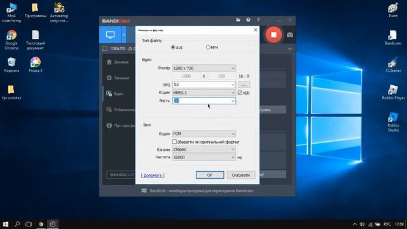Viewport: 407px width, 229px height.
Task: Open the Программы folder on desktop
Action: (x=36, y=10)
